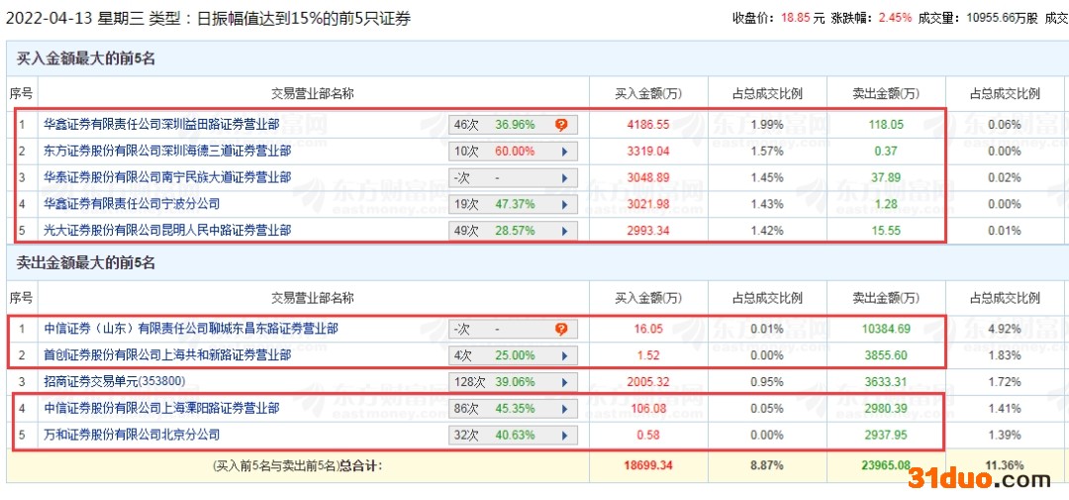Expand arrow for 中信证券上海溧阳路 row
This screenshot has width=1069, height=500.
[564, 408]
